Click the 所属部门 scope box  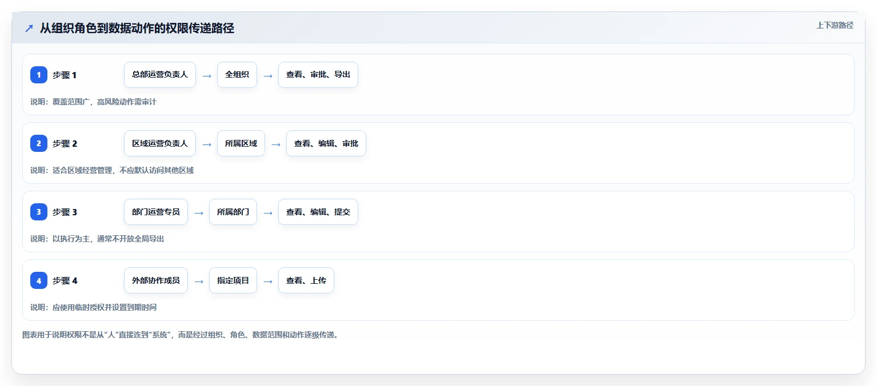[233, 212]
